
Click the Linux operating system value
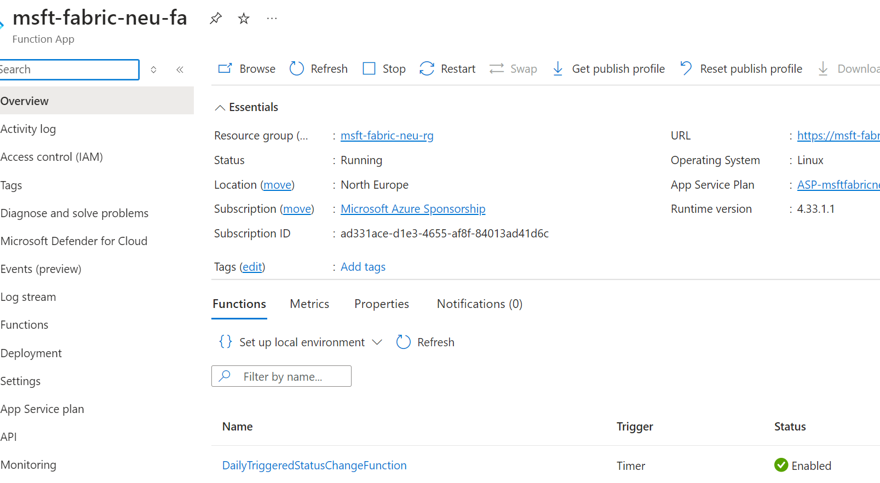810,160
